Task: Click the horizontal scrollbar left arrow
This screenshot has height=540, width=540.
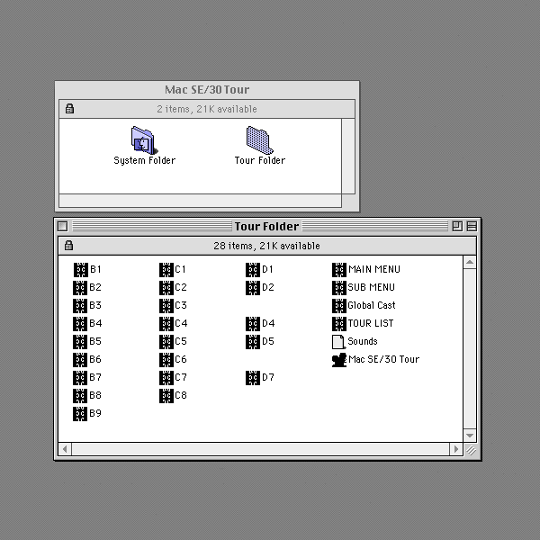Action: [65, 449]
